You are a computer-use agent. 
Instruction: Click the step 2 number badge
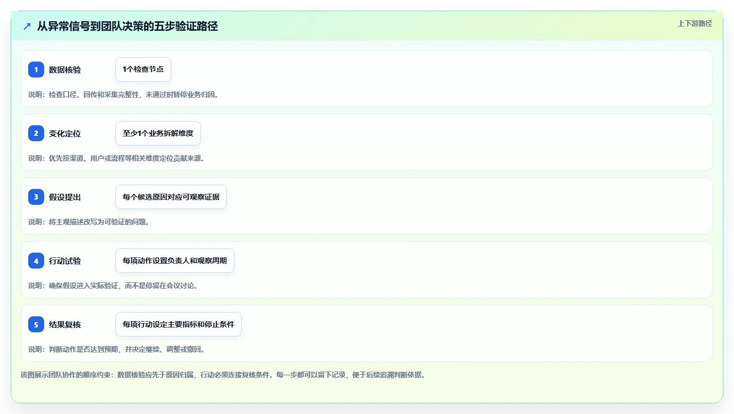(x=36, y=133)
